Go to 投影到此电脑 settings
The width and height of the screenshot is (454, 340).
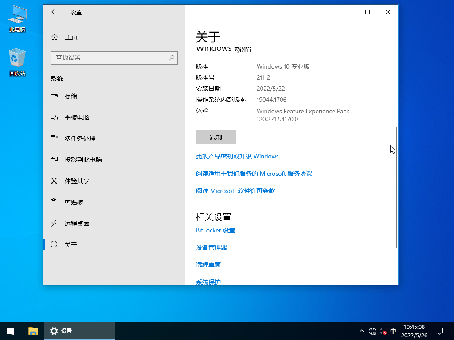[83, 159]
